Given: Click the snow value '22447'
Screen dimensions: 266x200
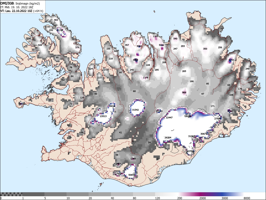Looking at the screenshot, I should [x=169, y=118].
